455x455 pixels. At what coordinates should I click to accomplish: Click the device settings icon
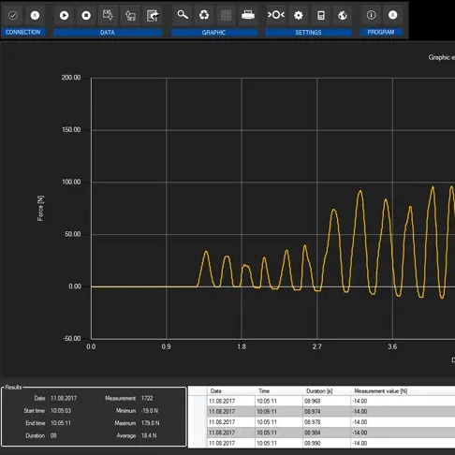click(321, 15)
